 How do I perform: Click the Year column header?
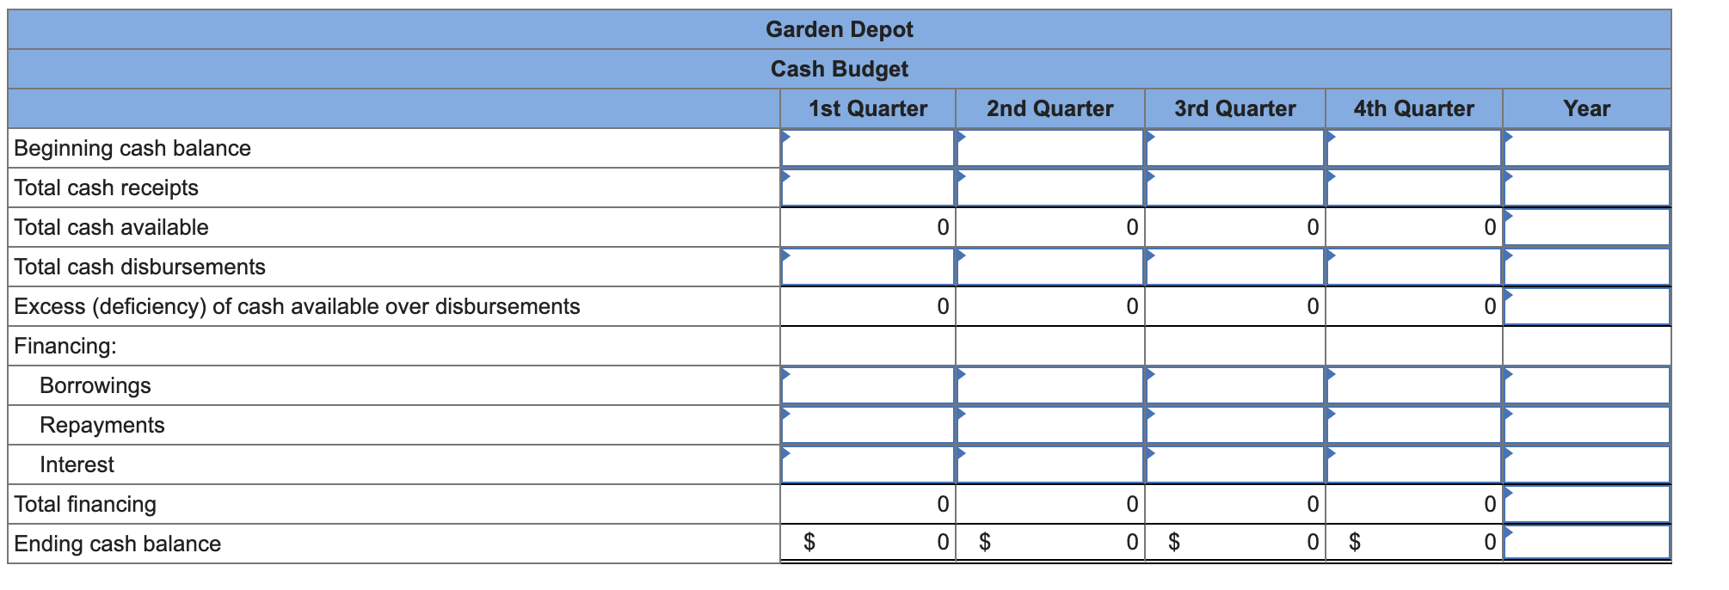1587,108
